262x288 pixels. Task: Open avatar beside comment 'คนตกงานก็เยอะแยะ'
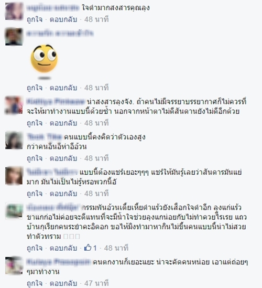click(14, 265)
